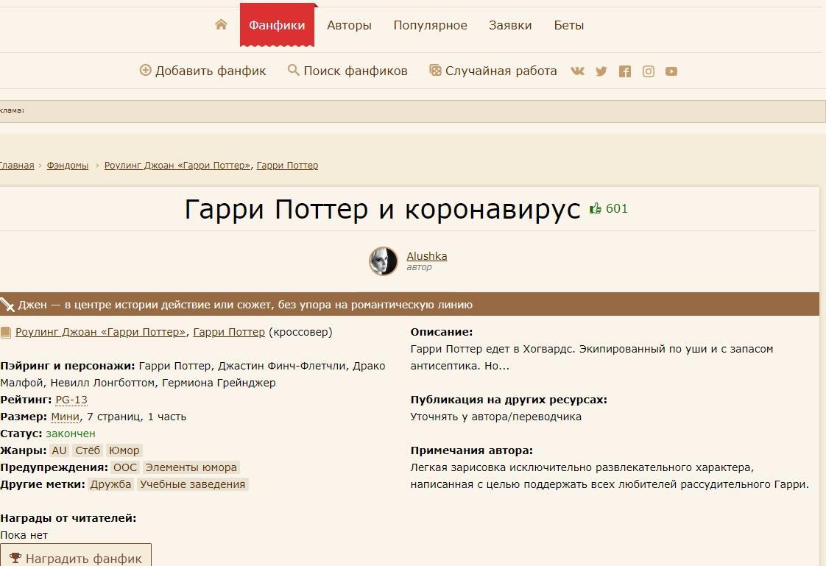
Task: Go to the Беты section
Action: (x=569, y=25)
